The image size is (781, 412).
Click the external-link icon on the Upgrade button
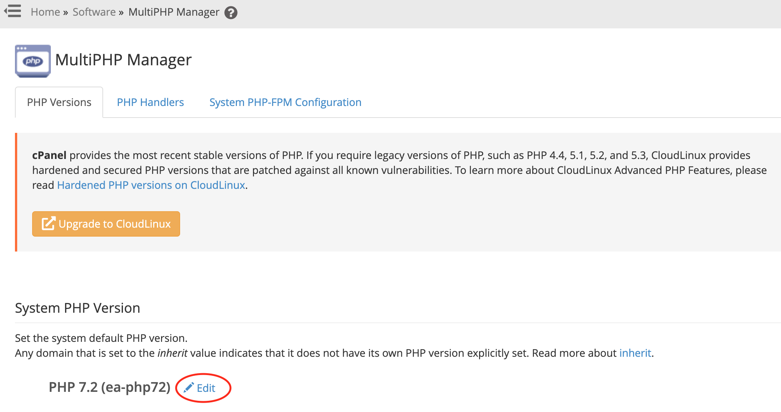click(x=49, y=223)
